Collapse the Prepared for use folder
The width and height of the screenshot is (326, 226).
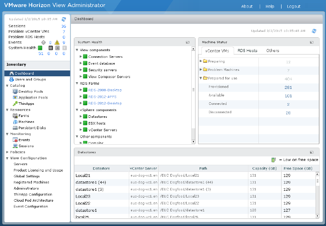click(x=201, y=78)
